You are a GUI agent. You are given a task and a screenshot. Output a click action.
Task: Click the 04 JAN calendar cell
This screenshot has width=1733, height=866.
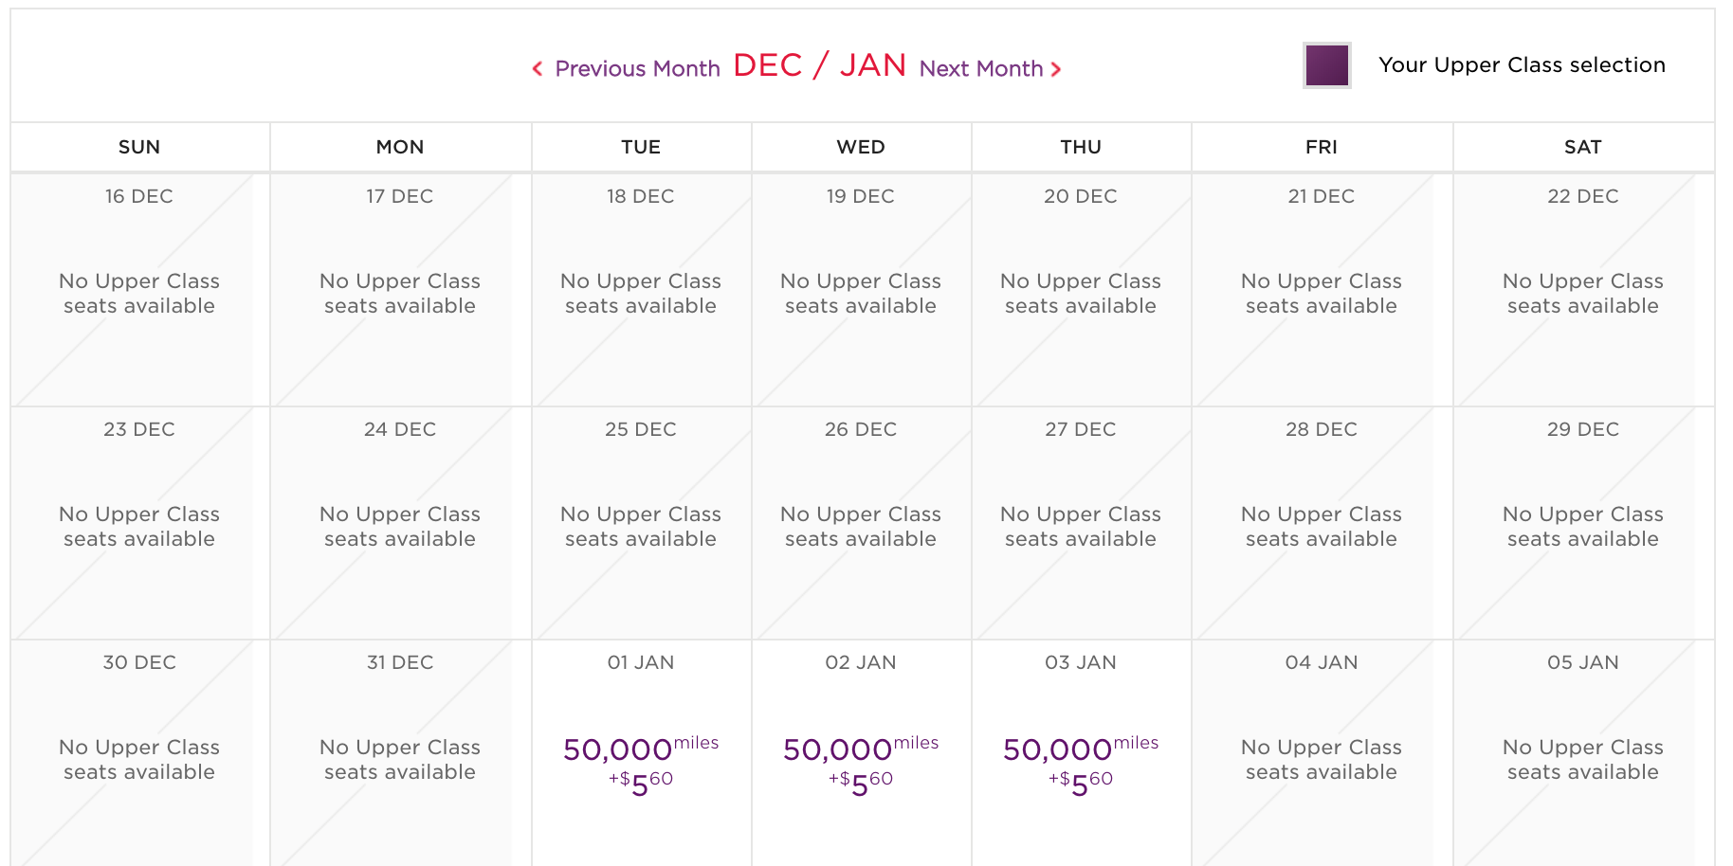[x=1322, y=756]
